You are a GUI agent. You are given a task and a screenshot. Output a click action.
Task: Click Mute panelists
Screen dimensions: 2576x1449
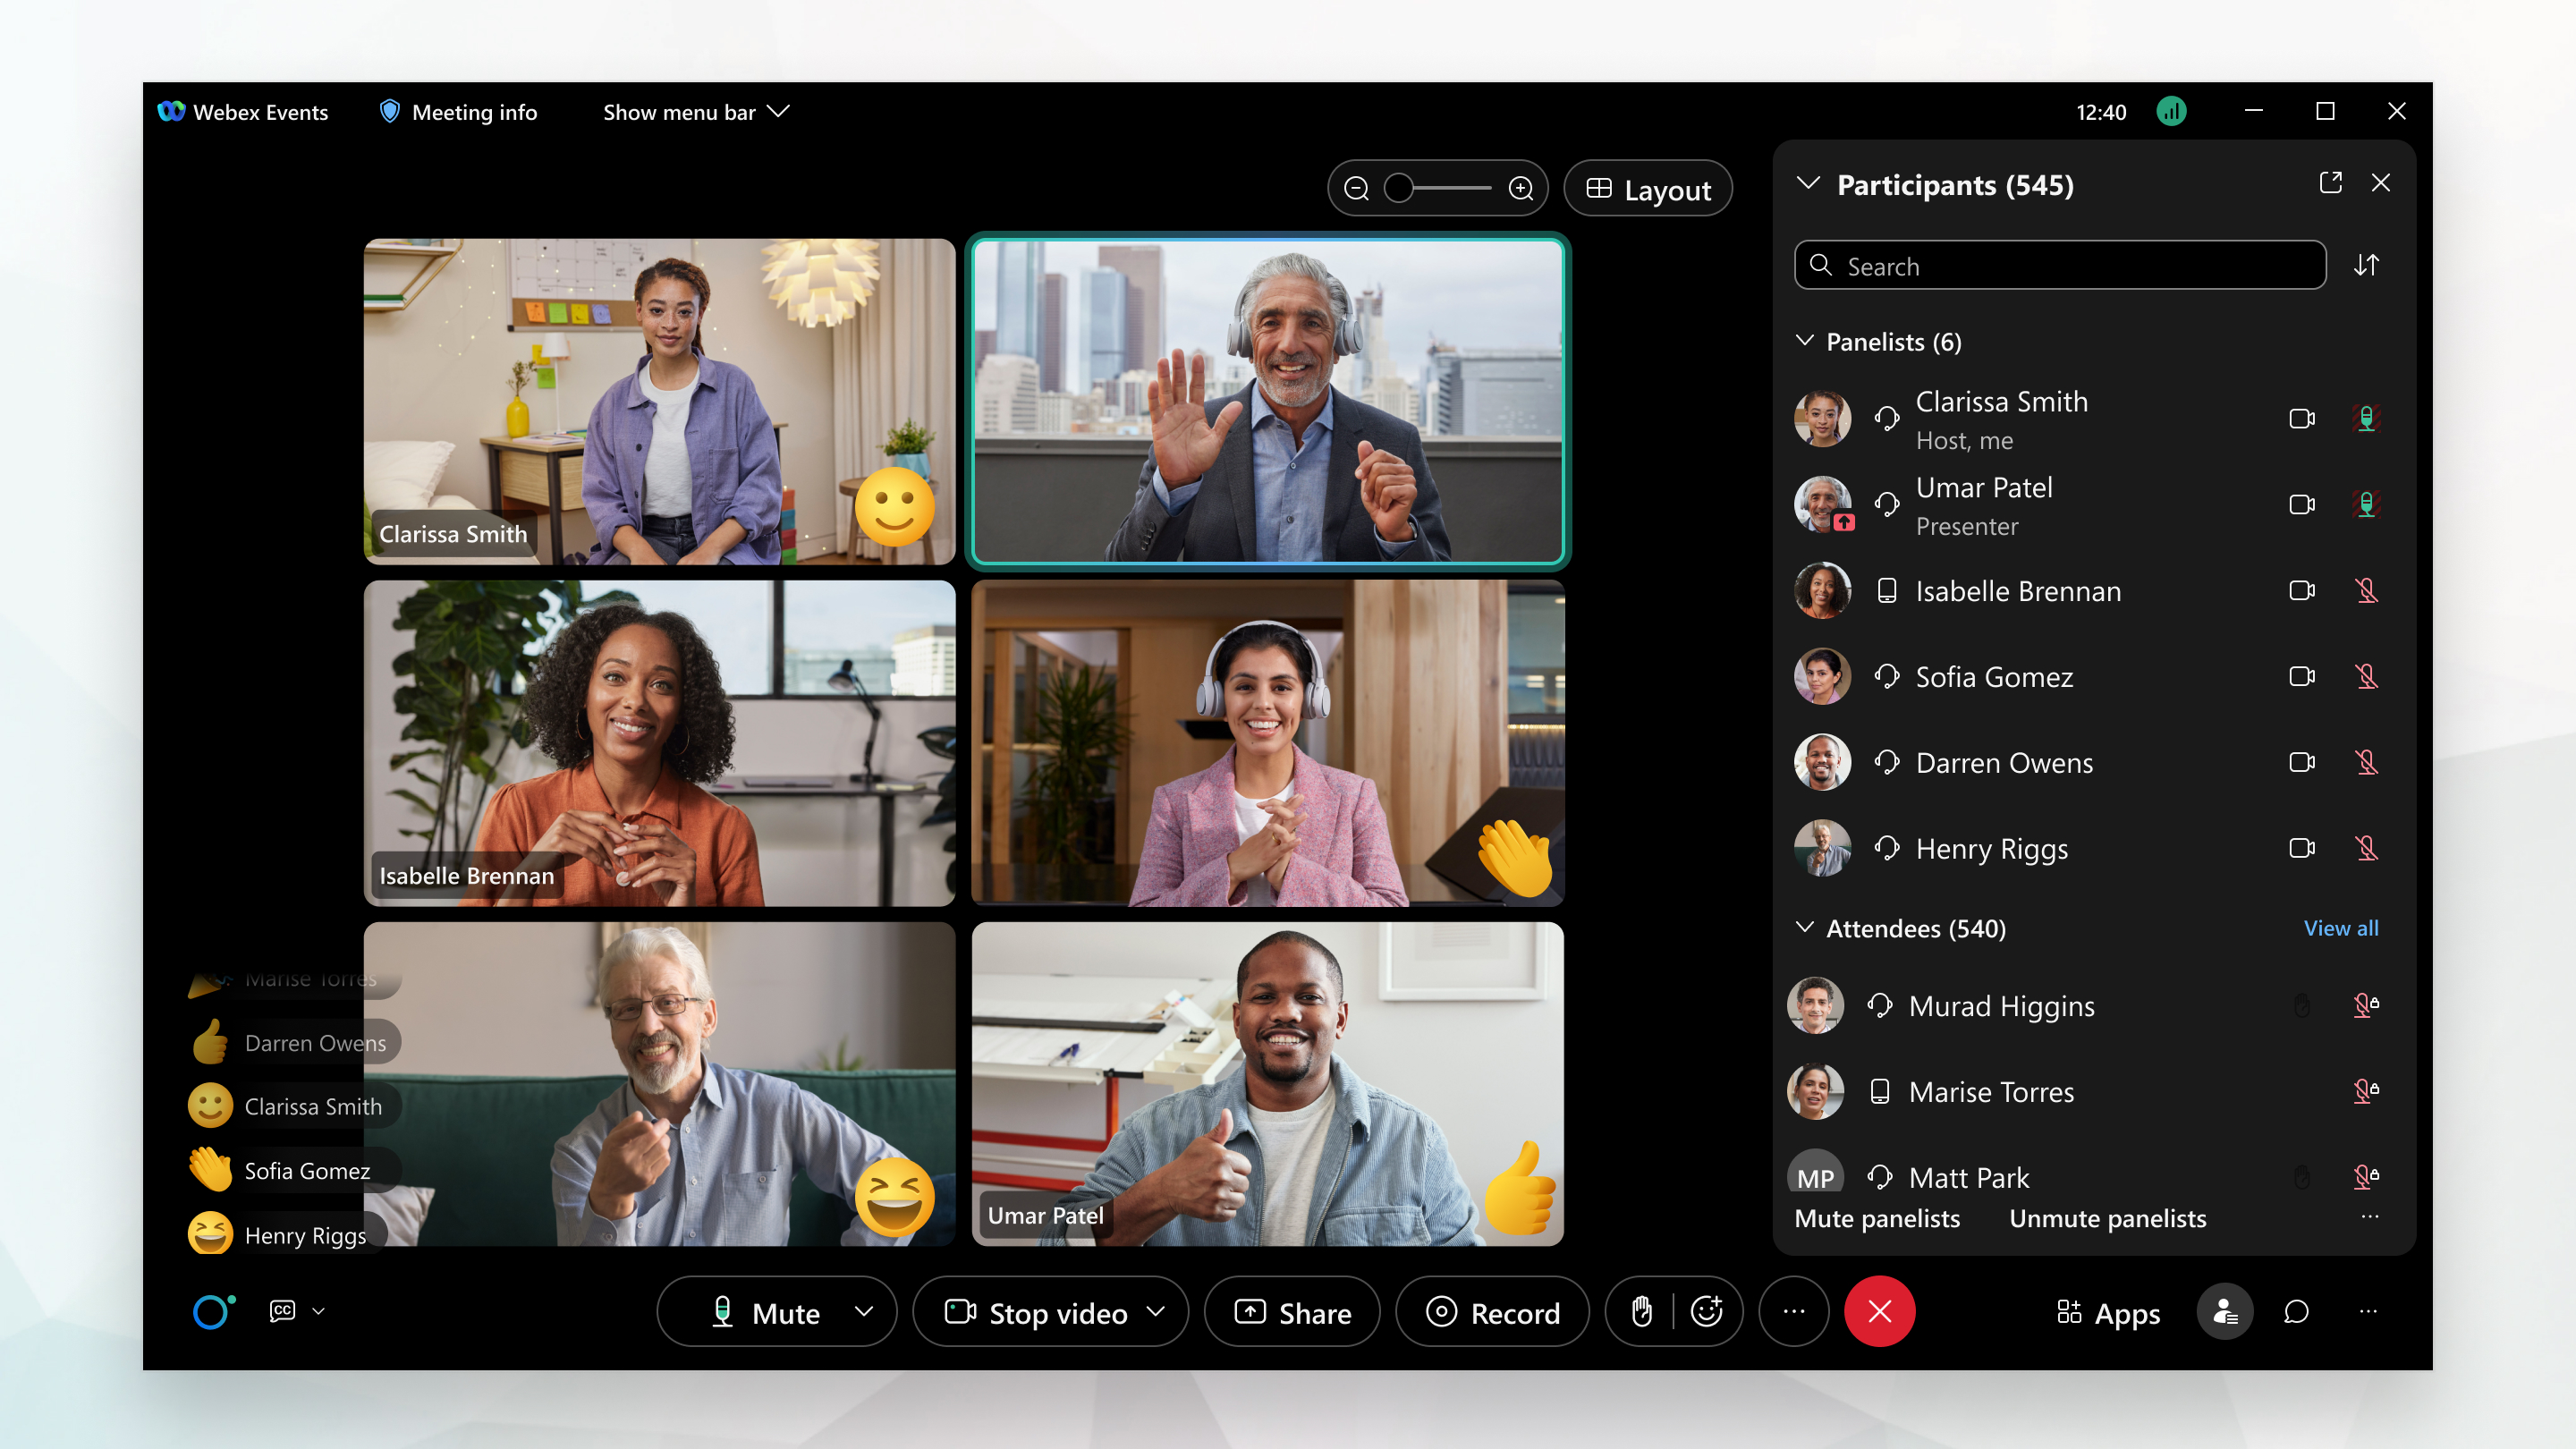[1876, 1219]
